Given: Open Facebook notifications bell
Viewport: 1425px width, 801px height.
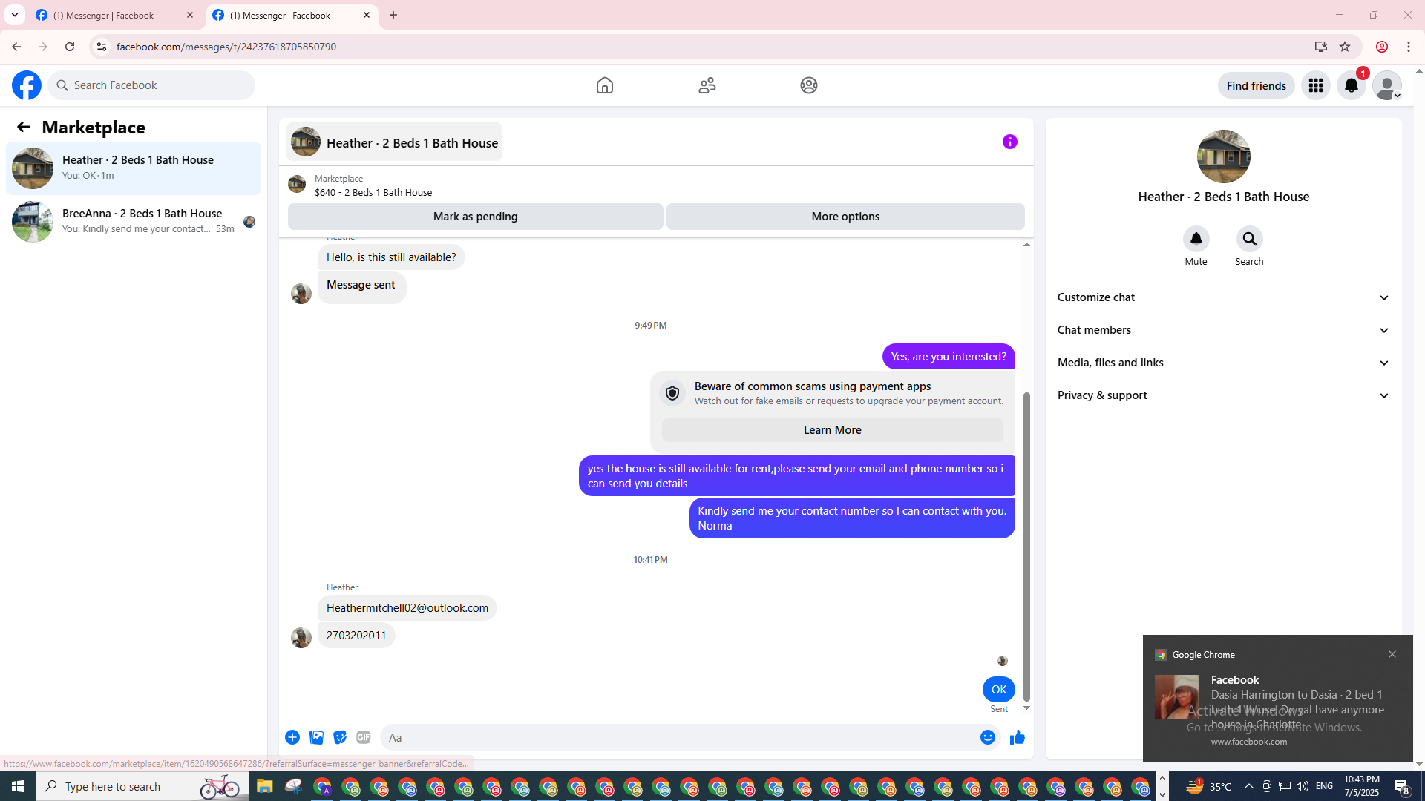Looking at the screenshot, I should click(x=1351, y=85).
